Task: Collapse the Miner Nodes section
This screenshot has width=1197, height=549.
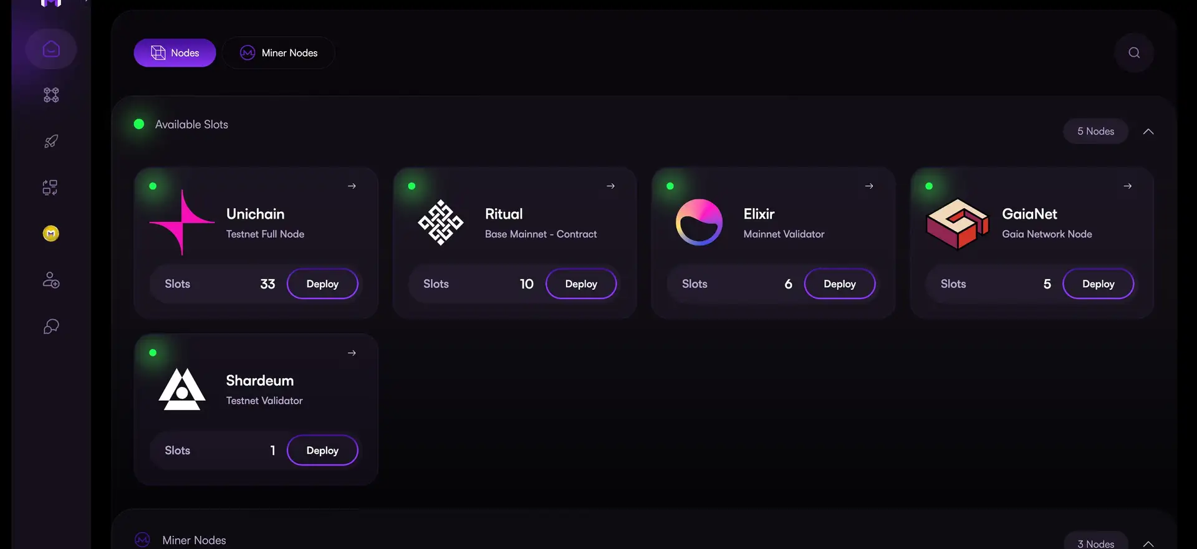Action: [x=1148, y=543]
